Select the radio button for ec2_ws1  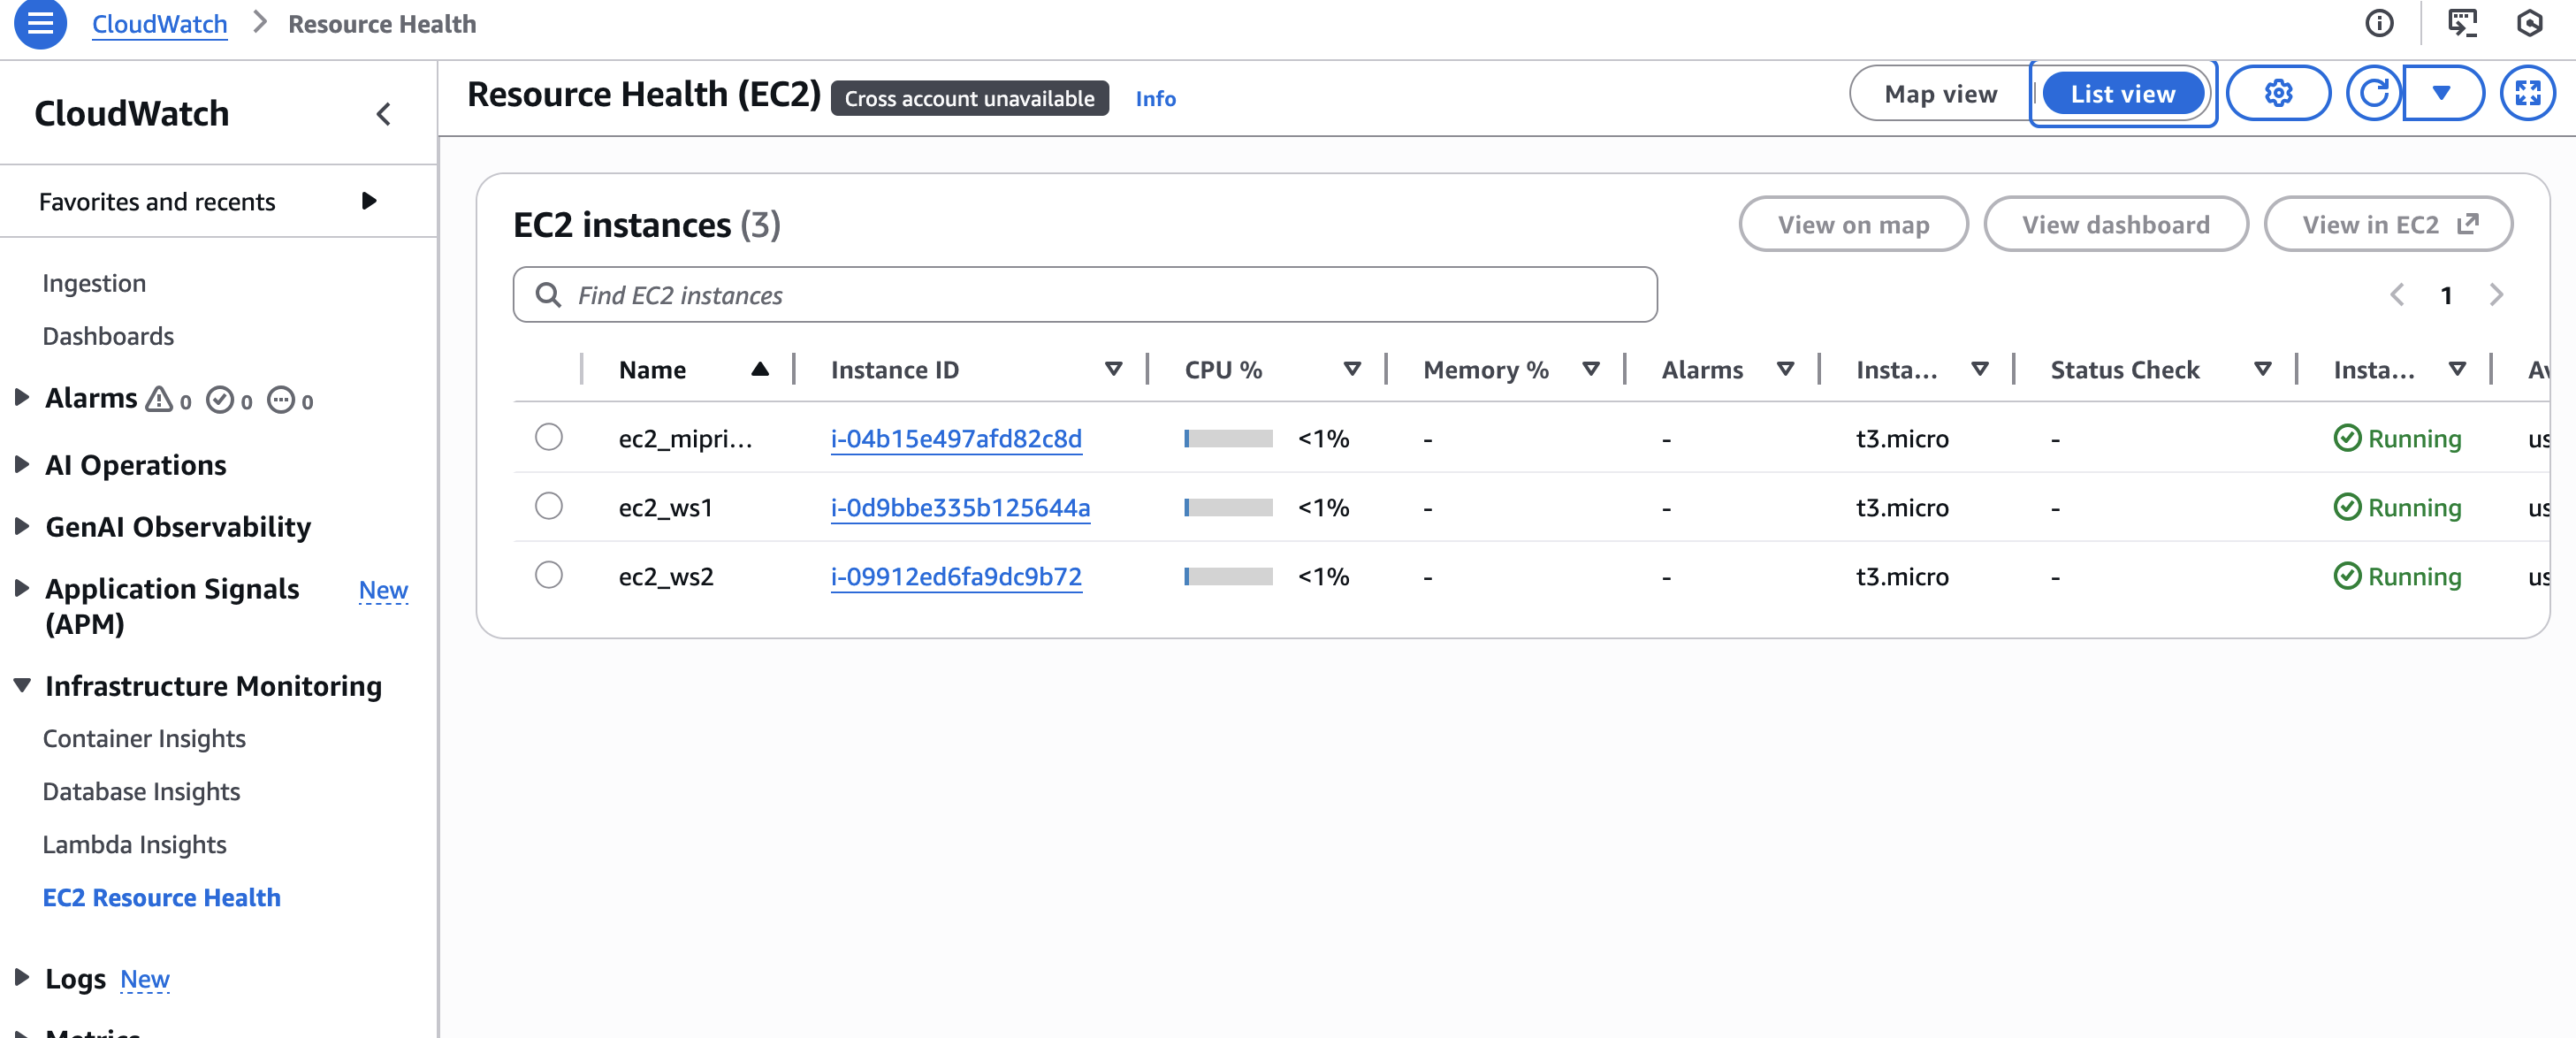click(548, 507)
